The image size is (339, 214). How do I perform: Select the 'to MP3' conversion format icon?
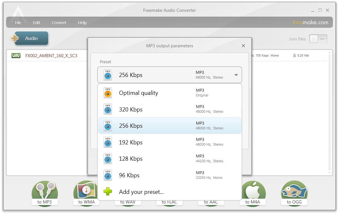click(45, 192)
